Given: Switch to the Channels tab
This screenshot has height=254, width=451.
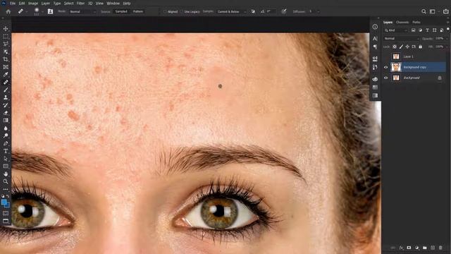Looking at the screenshot, I should [x=402, y=22].
